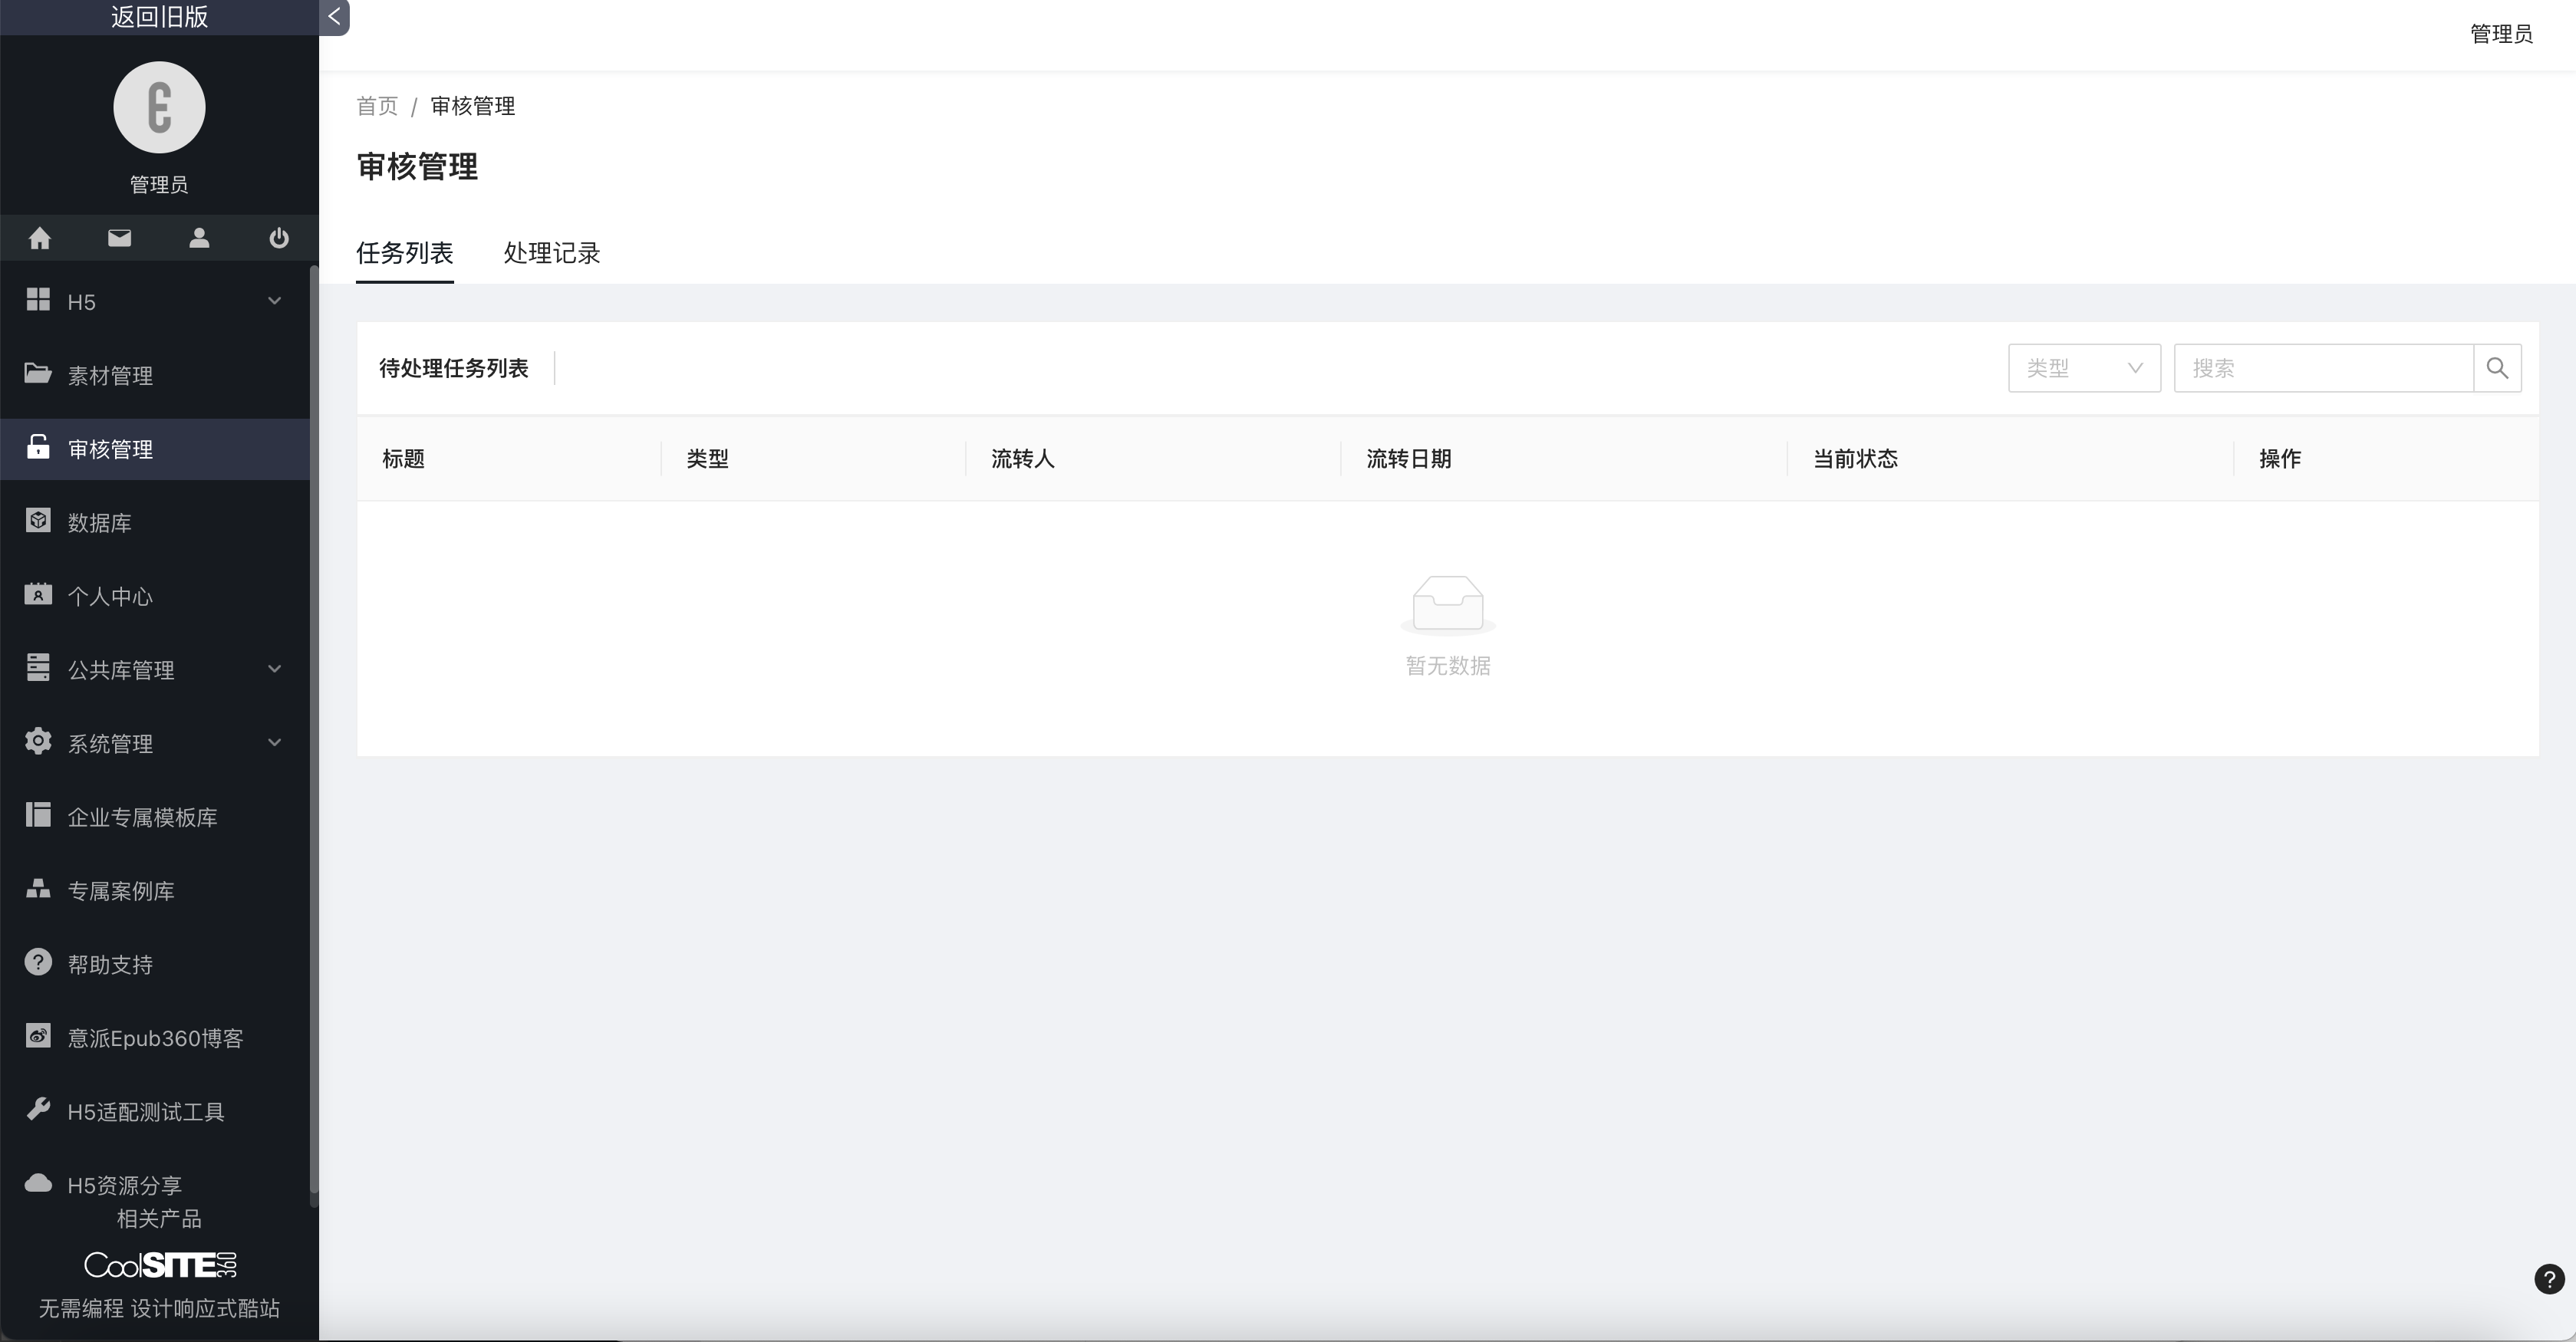Viewport: 2576px width, 1342px height.
Task: Click the power logout icon
Action: (279, 238)
